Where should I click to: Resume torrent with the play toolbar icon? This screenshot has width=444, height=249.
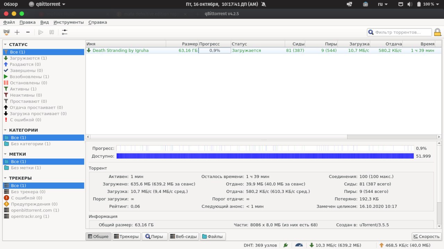[41, 32]
